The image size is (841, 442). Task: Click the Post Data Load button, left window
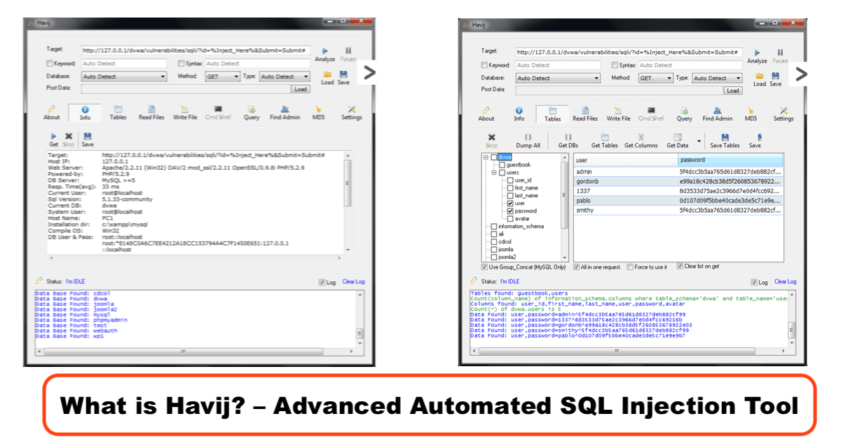click(301, 89)
